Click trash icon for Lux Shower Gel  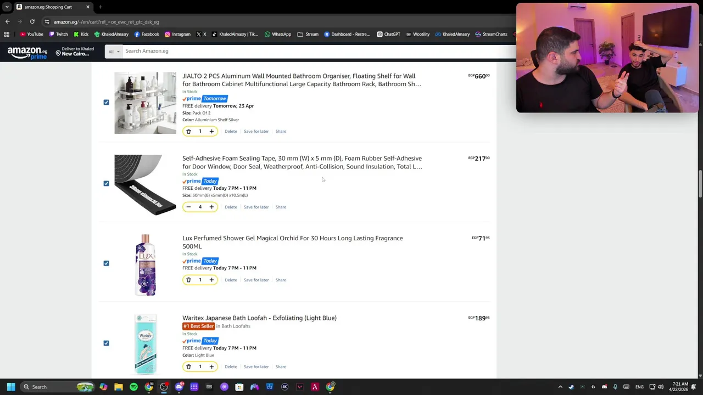(188, 280)
